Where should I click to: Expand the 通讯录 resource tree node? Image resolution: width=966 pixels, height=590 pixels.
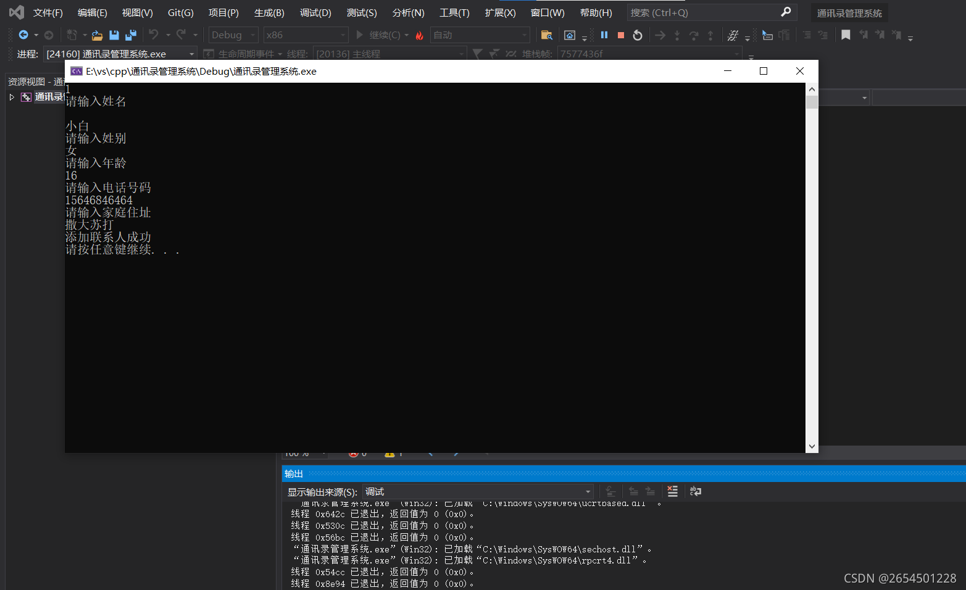pyautogui.click(x=12, y=97)
